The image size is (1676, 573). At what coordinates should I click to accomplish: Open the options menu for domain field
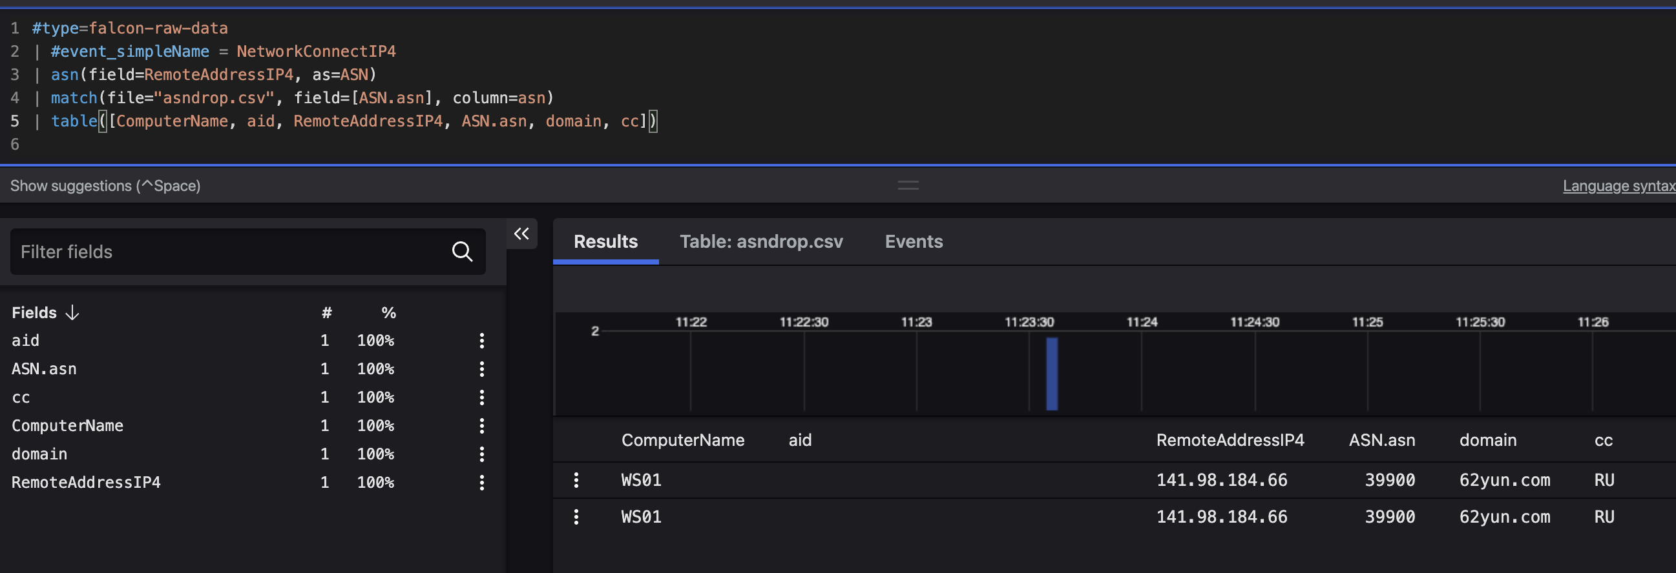[482, 454]
